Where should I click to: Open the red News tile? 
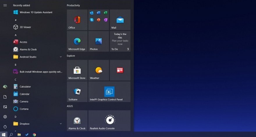click(120, 70)
